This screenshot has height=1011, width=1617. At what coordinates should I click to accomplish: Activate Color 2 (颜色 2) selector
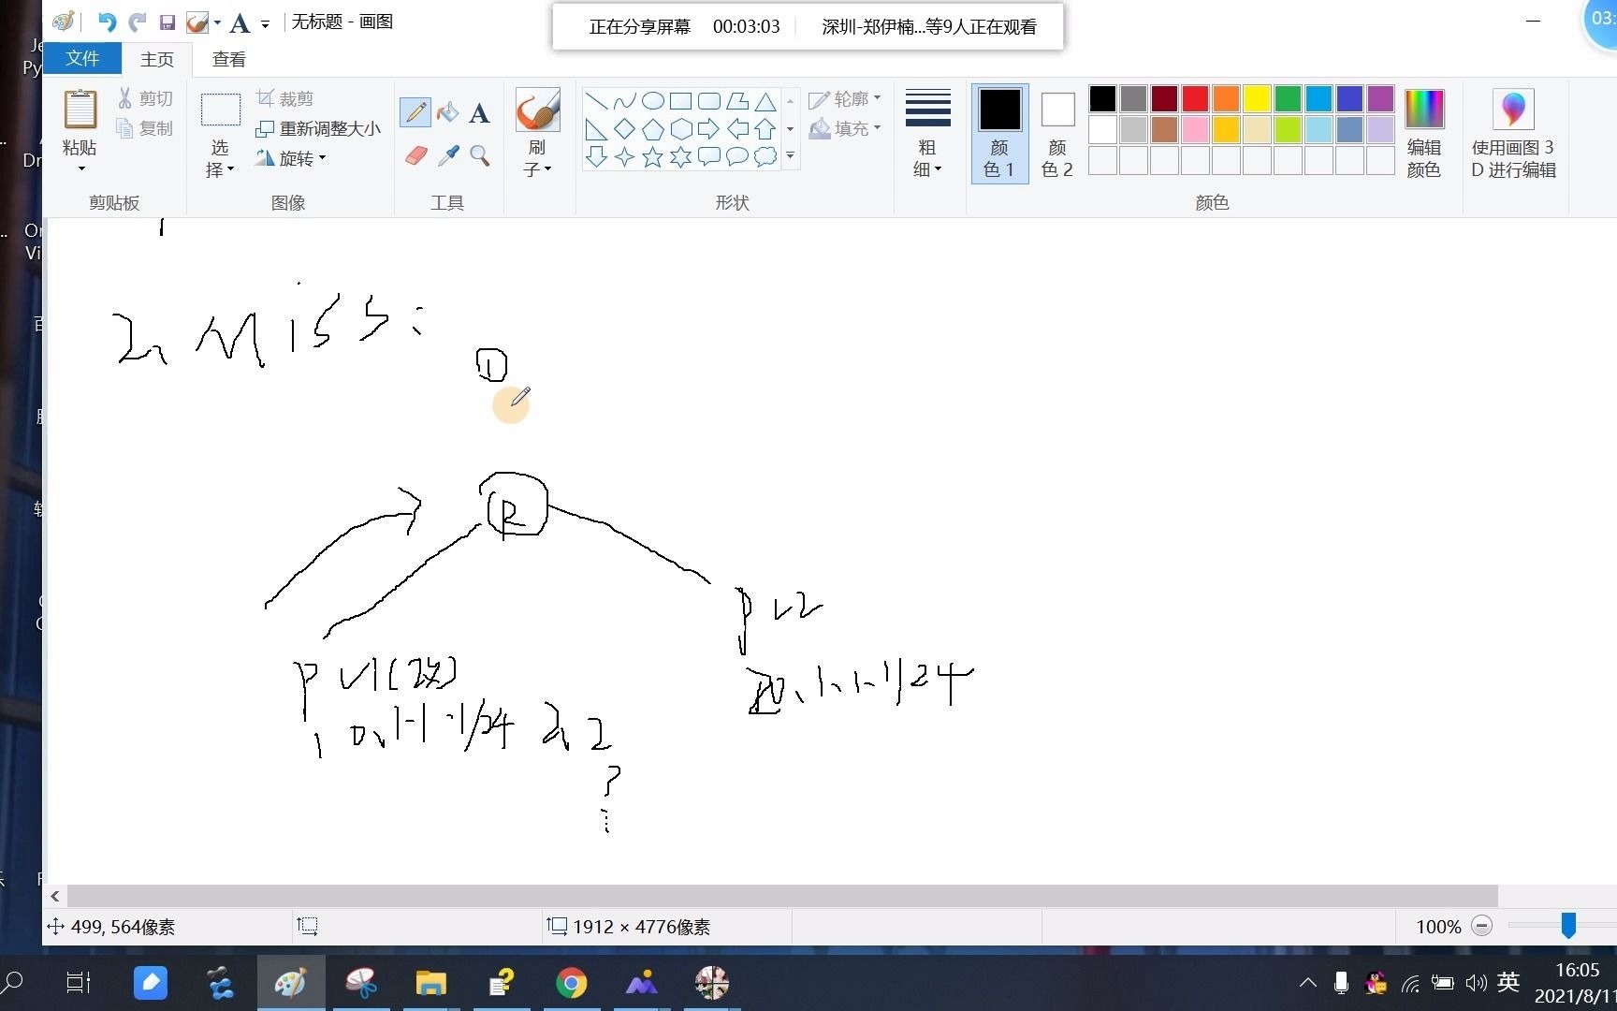tap(1057, 133)
